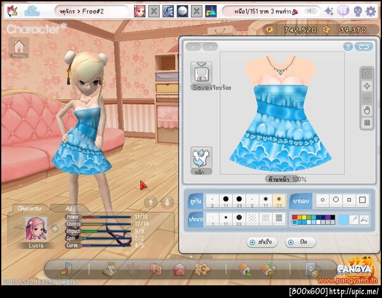Click the Lucia character portrait

(36, 229)
